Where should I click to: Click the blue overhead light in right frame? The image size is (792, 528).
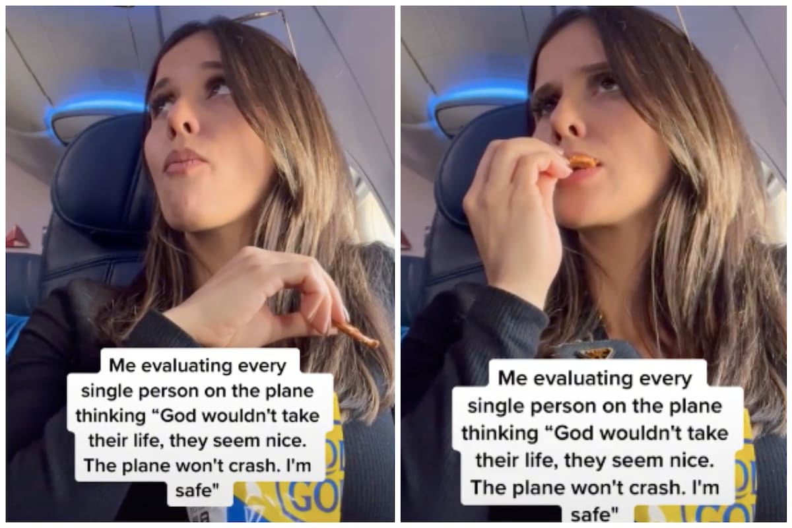(x=478, y=102)
